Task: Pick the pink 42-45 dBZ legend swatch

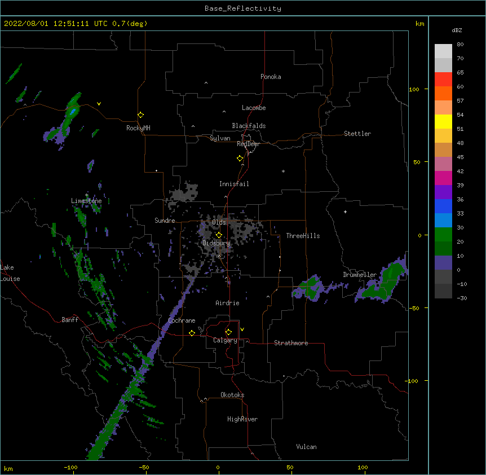Action: [x=443, y=164]
